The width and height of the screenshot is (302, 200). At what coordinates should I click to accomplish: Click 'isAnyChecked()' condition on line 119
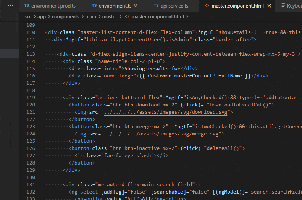point(207,98)
